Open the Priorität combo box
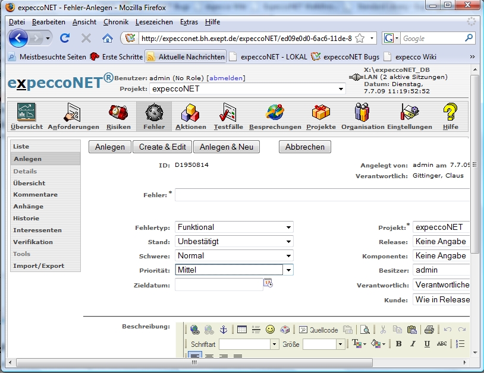The image size is (484, 373). 234,270
